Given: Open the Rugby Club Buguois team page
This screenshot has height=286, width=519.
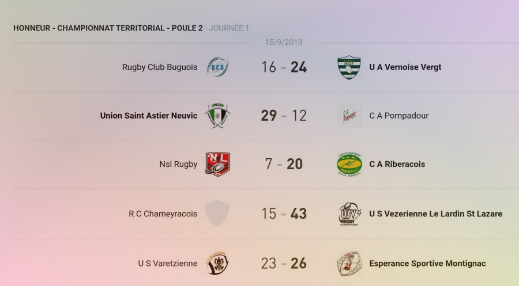Looking at the screenshot, I should point(160,67).
